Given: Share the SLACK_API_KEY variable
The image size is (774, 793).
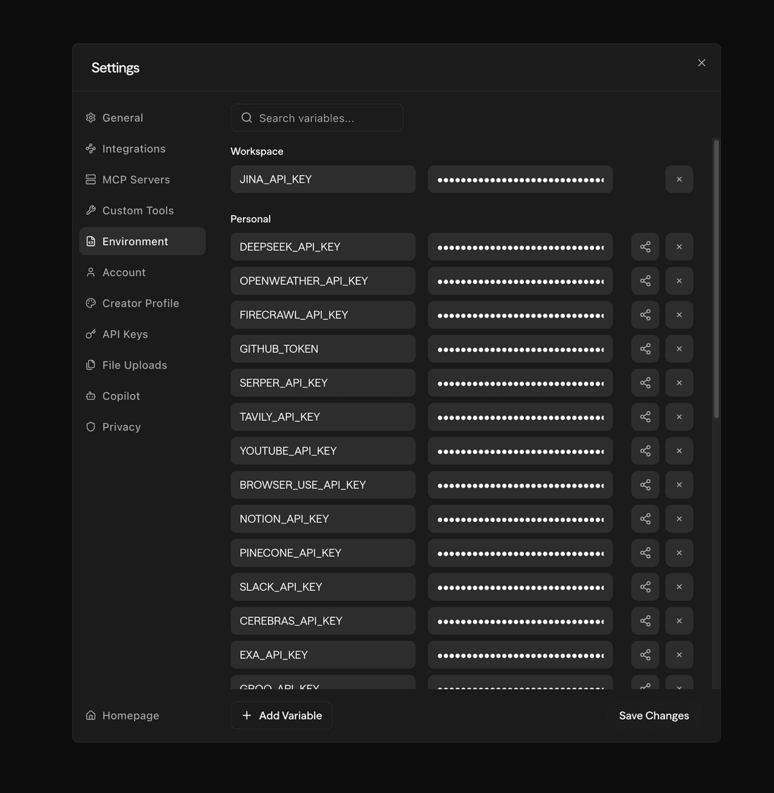Looking at the screenshot, I should [x=644, y=587].
